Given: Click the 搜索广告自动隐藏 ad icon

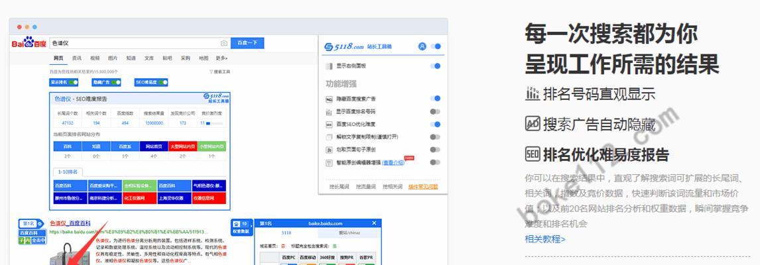Looking at the screenshot, I should tap(532, 123).
